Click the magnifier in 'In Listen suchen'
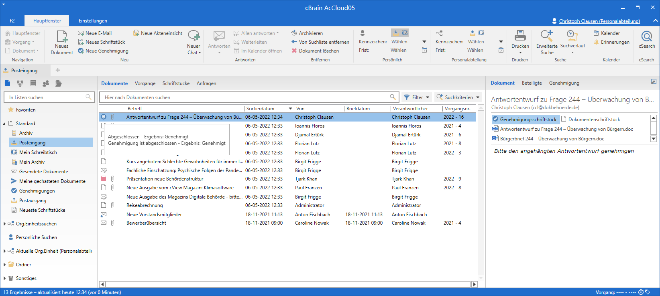 pos(89,97)
